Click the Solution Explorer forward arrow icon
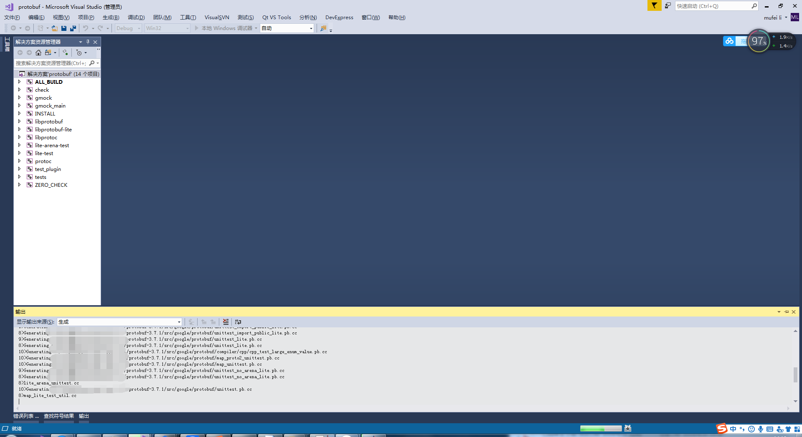This screenshot has height=437, width=802. point(29,53)
